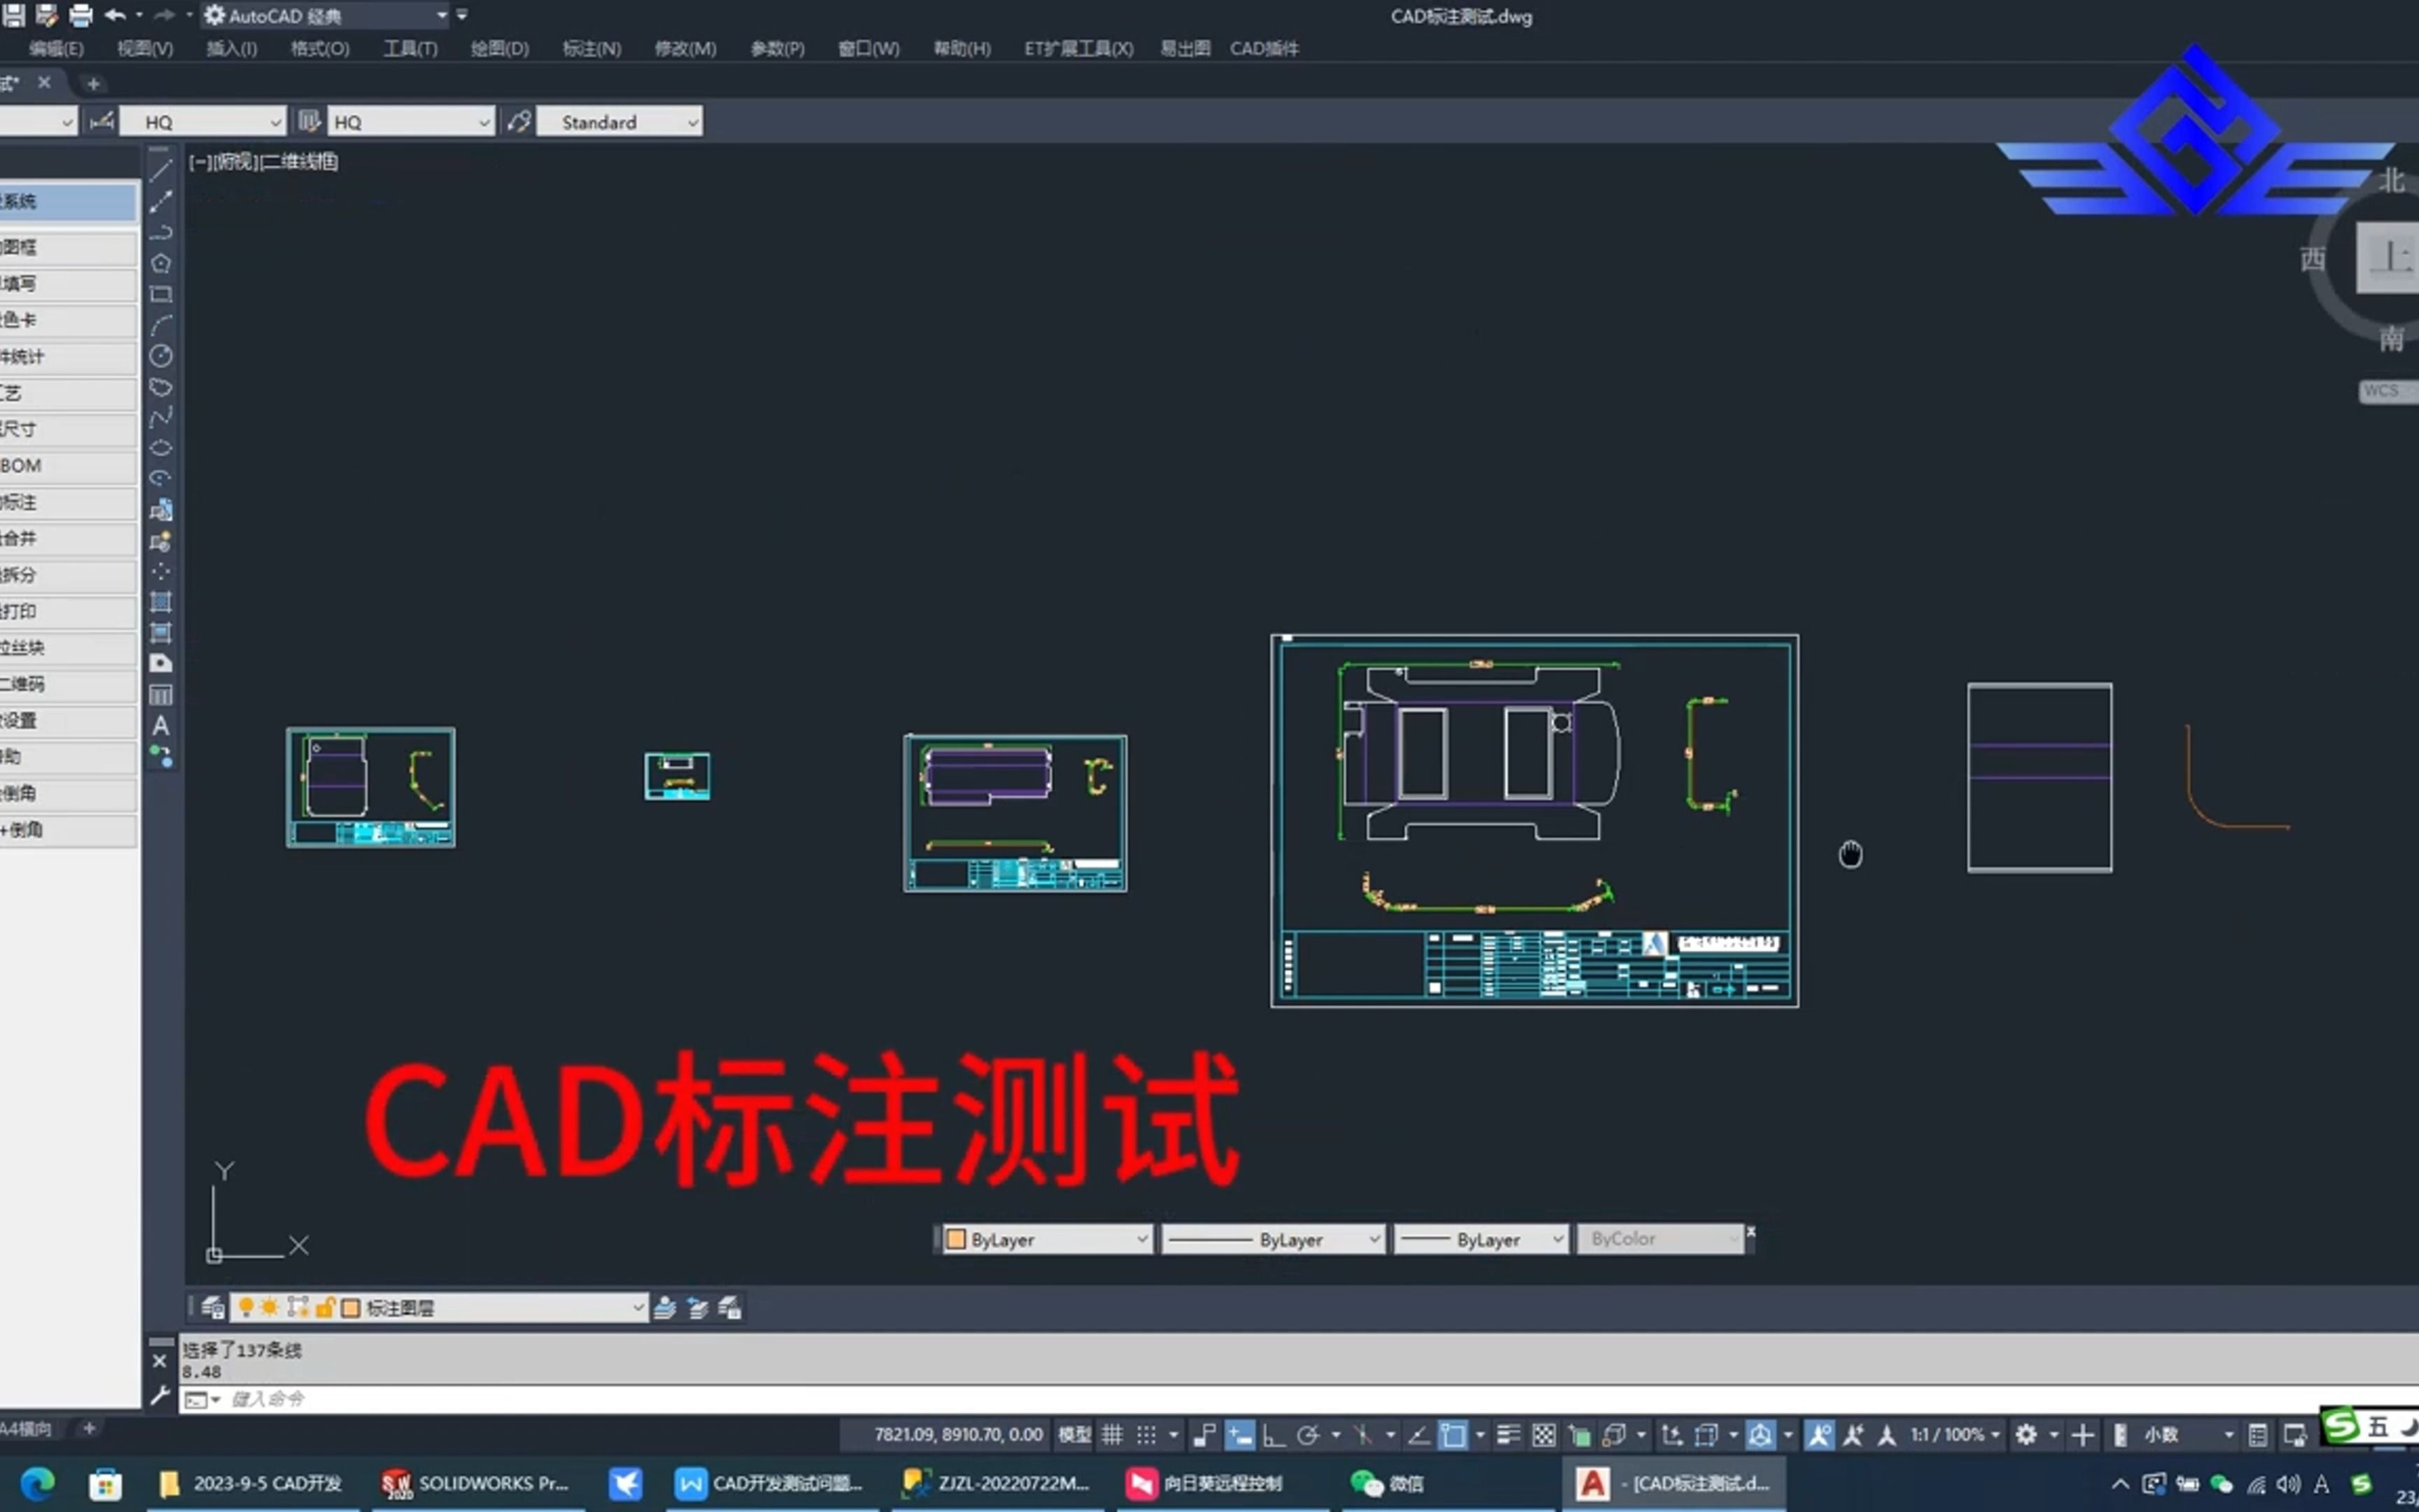Select the Hatch tool

click(x=161, y=602)
